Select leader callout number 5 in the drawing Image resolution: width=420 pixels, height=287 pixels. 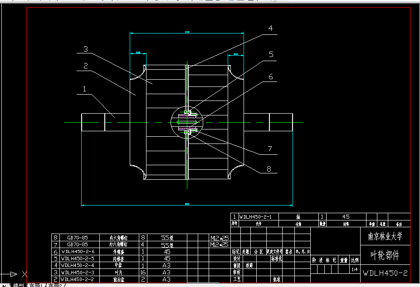tap(271, 54)
